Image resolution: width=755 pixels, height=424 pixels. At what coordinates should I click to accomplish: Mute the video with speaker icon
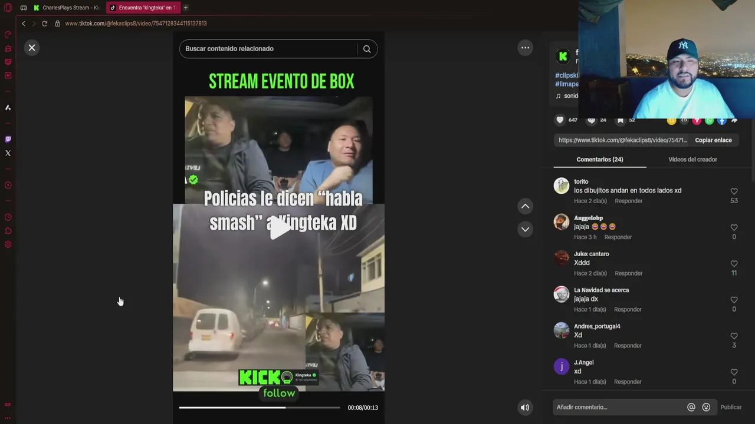coord(525,408)
